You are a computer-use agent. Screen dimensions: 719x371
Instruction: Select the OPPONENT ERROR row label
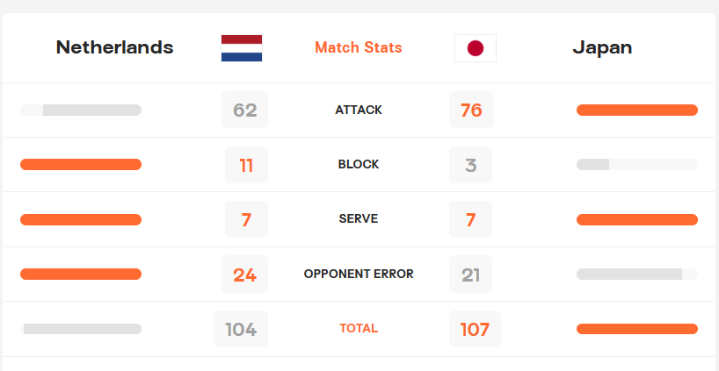coord(359,274)
